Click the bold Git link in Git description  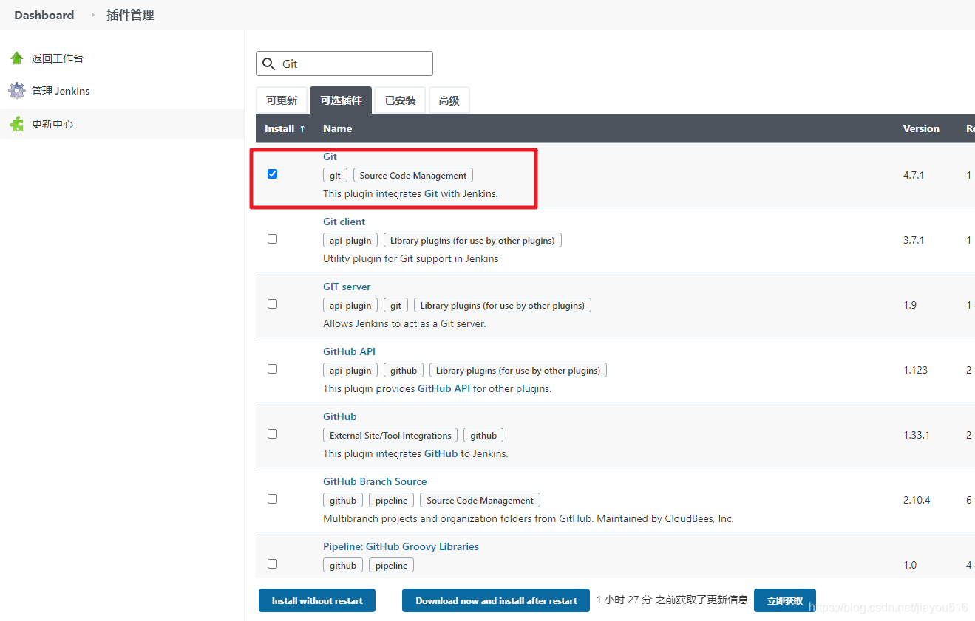click(x=431, y=193)
